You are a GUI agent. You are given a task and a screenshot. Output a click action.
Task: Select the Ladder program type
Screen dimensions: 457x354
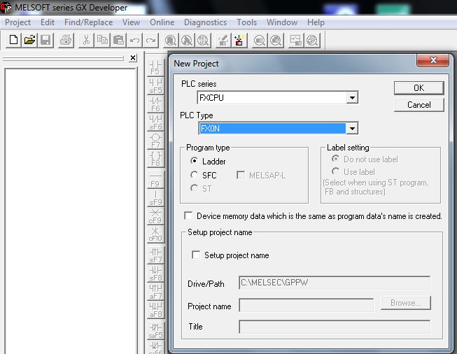tap(195, 162)
